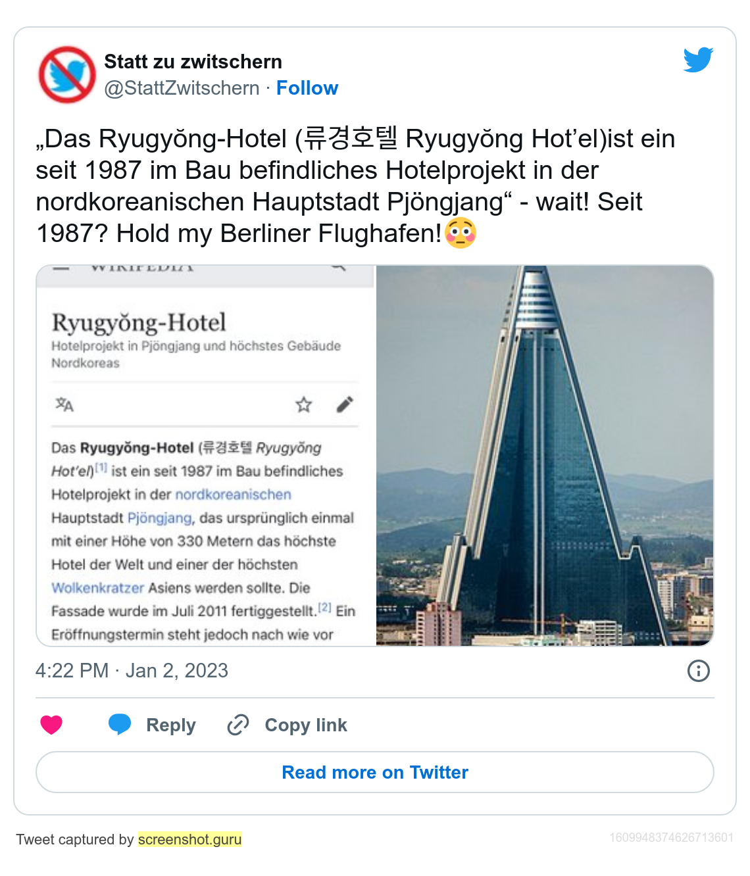Open the Statt zu zwitschern profile avatar
750x876 pixels.
[x=67, y=75]
